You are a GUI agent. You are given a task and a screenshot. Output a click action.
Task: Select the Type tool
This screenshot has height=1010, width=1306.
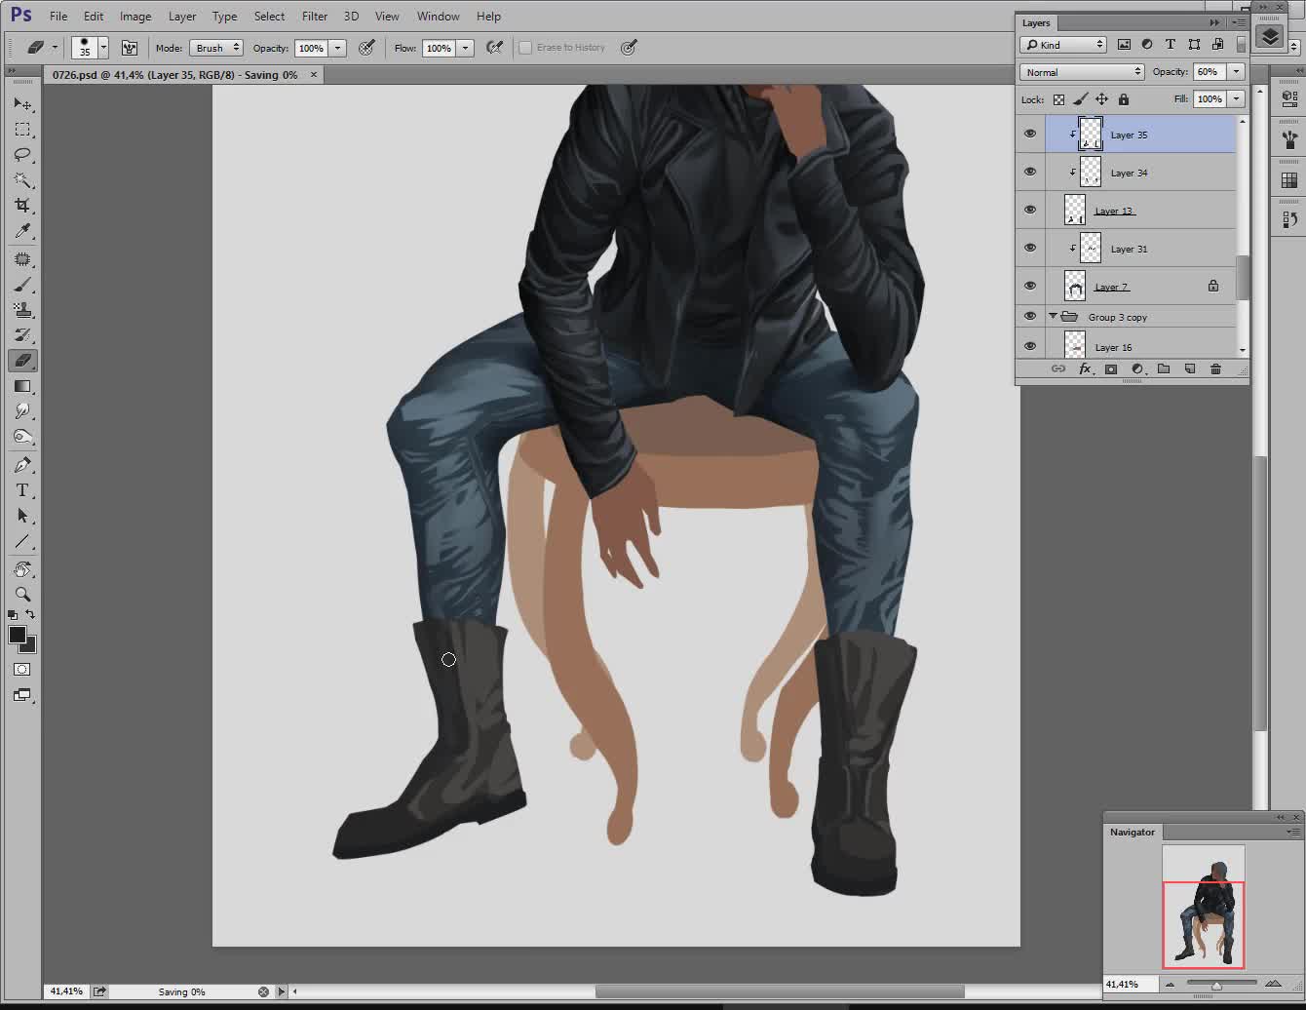22,490
